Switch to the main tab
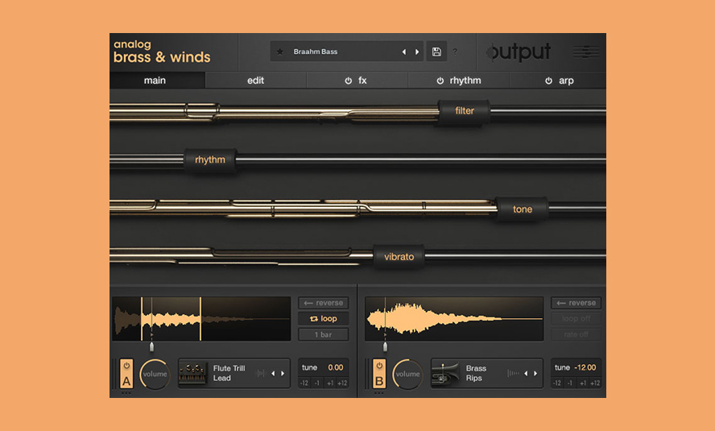The image size is (715, 431). click(157, 81)
